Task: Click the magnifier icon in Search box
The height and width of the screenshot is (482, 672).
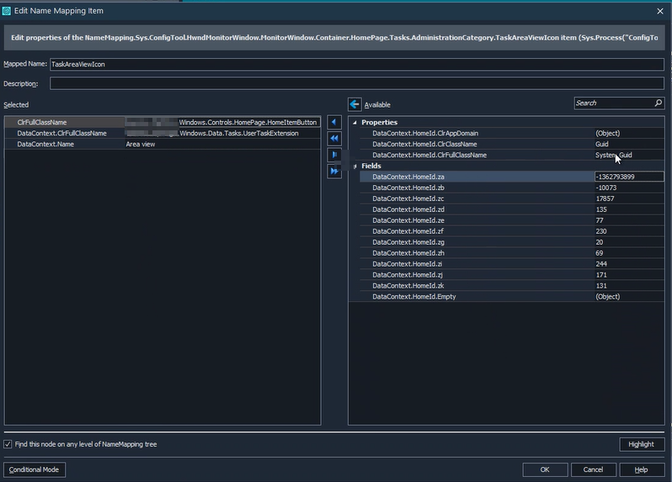Action: [658, 103]
